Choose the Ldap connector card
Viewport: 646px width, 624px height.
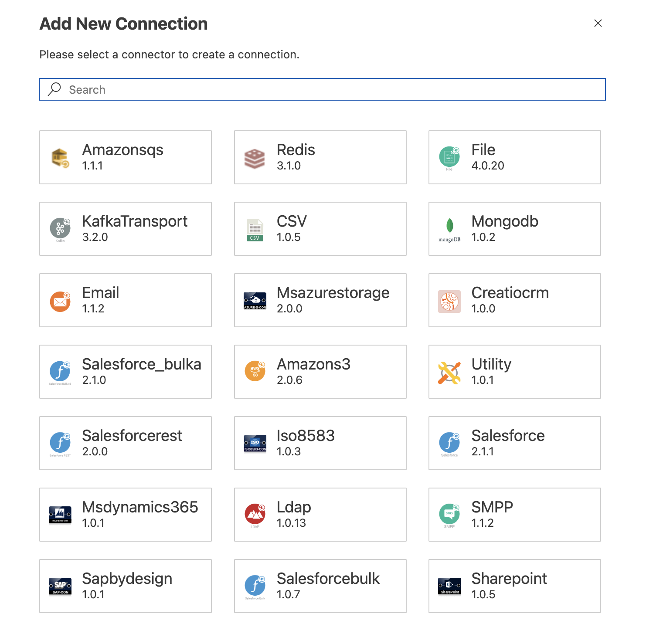point(320,515)
